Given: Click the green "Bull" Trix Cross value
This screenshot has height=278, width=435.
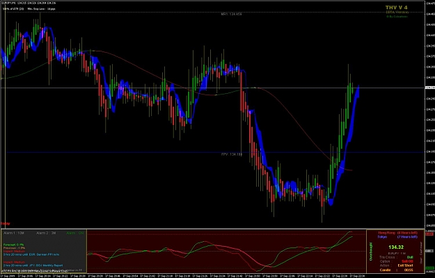Looking at the screenshot, I should (x=410, y=257).
